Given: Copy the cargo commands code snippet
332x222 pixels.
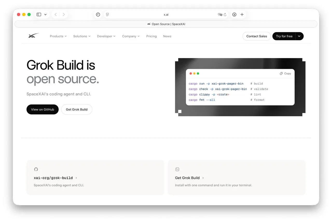Looking at the screenshot, I should click(x=285, y=74).
